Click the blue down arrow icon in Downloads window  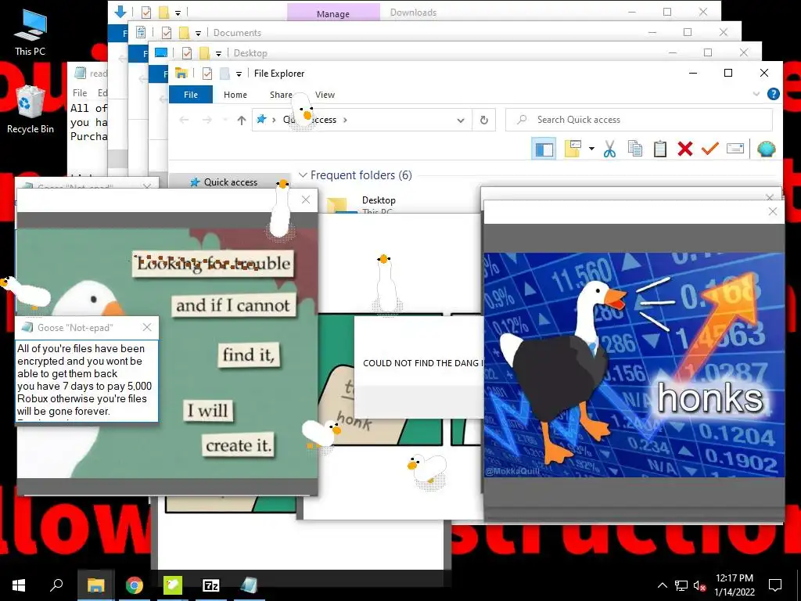click(120, 12)
